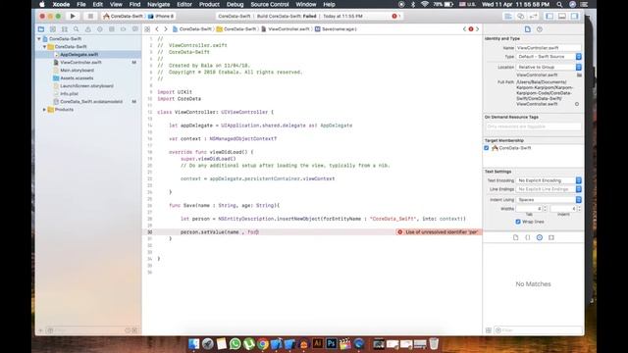Show the Version editor
Image resolution: width=628 pixels, height=353 pixels.
click(x=534, y=16)
